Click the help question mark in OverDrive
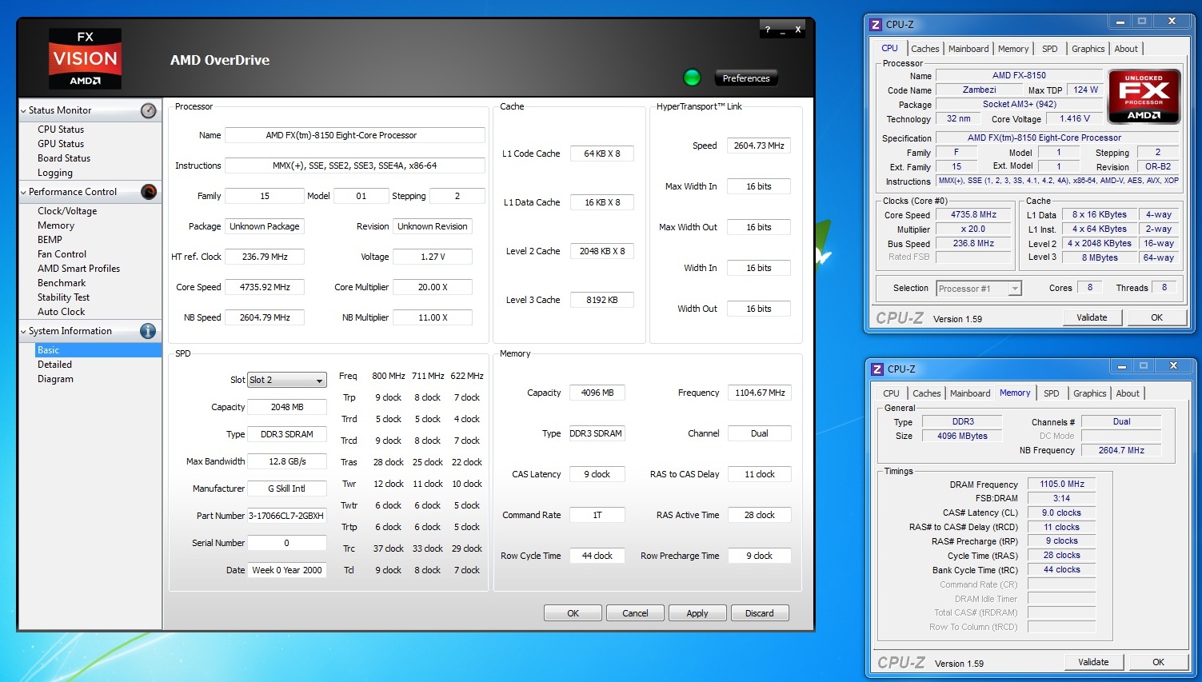 pyautogui.click(x=769, y=30)
